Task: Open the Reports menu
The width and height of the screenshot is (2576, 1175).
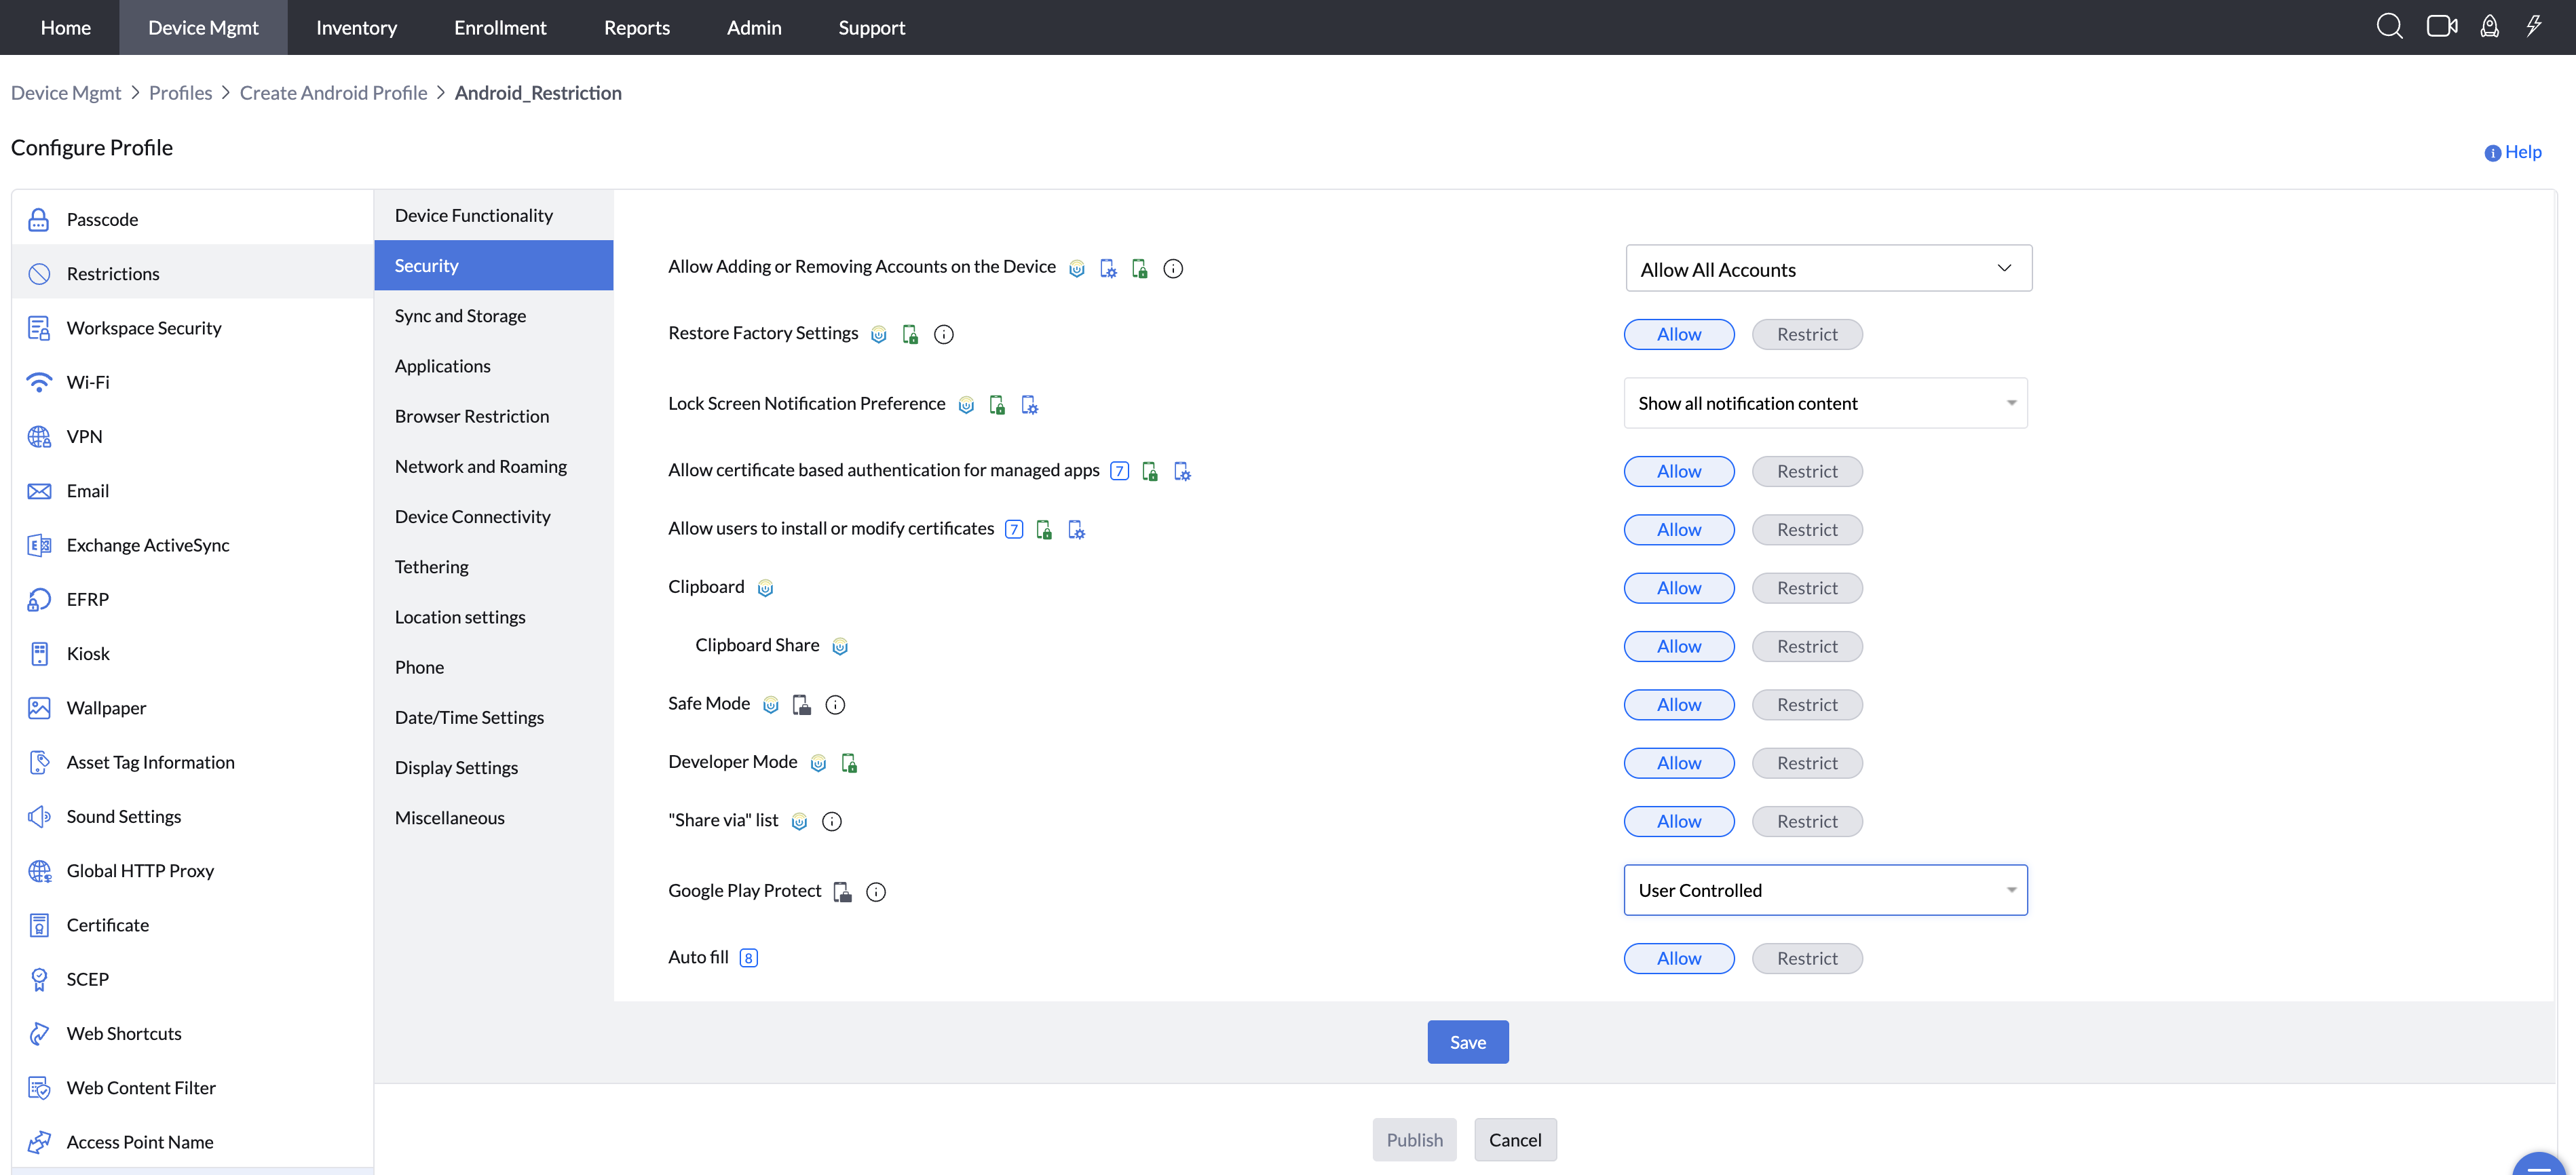Action: tap(636, 27)
